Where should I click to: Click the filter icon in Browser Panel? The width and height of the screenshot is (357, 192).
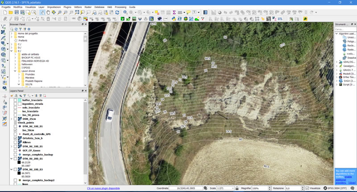tap(20, 29)
